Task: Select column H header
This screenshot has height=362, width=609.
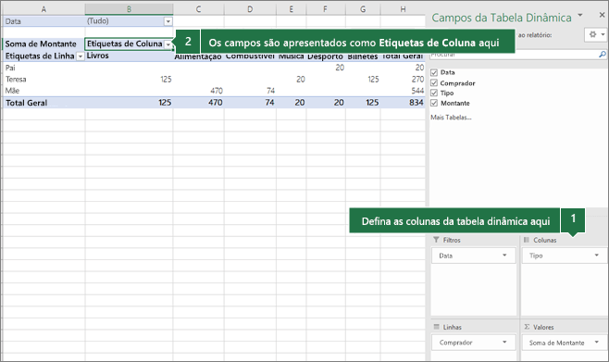Action: pyautogui.click(x=404, y=9)
